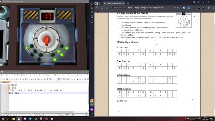The image size is (215, 121).
Task: Open ANSI encoding selector in status bar
Action: [73, 115]
